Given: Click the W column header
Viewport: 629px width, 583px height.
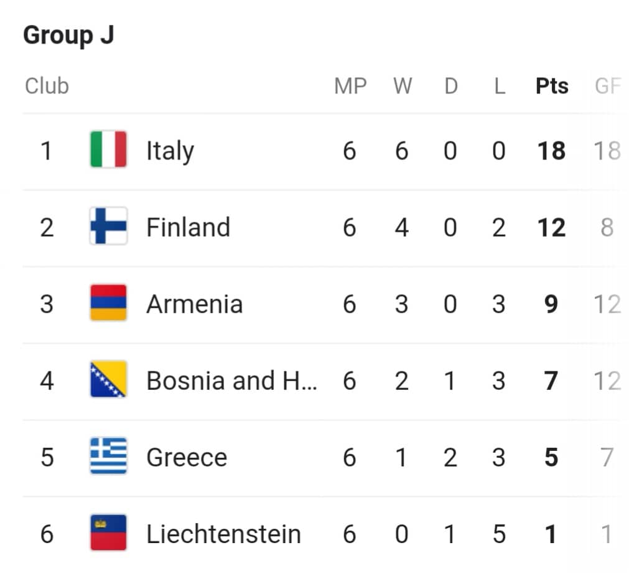Looking at the screenshot, I should click(403, 86).
